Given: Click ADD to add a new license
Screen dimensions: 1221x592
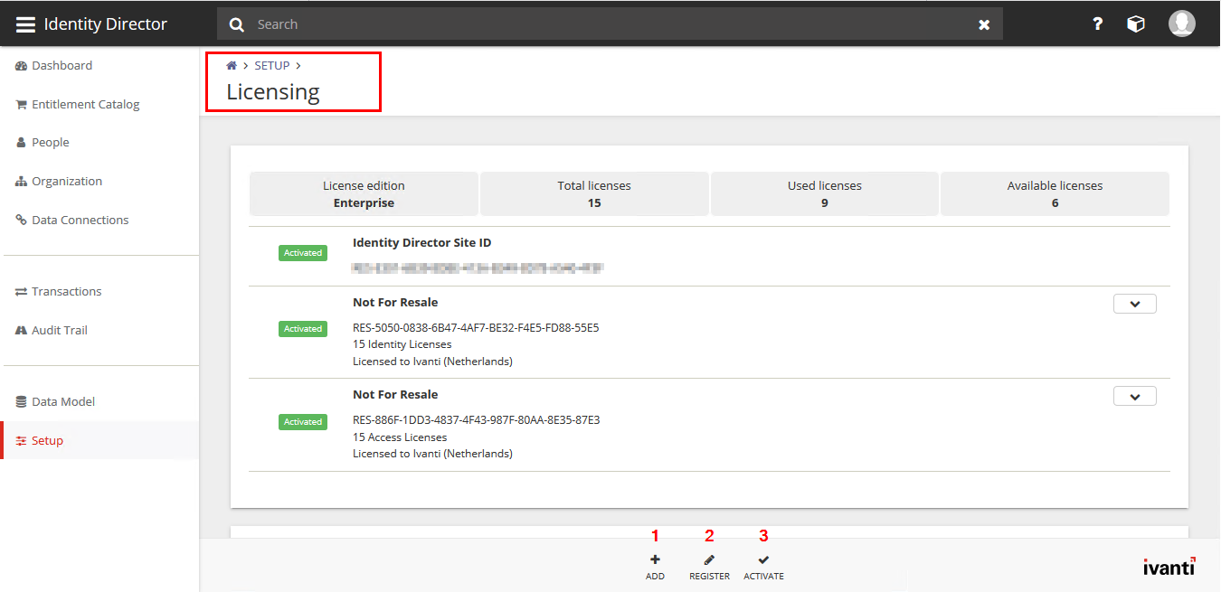Looking at the screenshot, I should [x=655, y=565].
